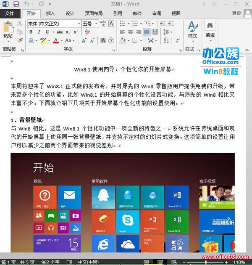Click the Word Help question mark
Image resolution: width=252 pixels, height=265 pixels.
(x=204, y=4)
